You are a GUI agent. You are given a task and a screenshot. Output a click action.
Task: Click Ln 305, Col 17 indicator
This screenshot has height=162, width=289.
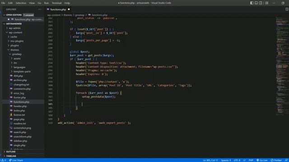210,160
